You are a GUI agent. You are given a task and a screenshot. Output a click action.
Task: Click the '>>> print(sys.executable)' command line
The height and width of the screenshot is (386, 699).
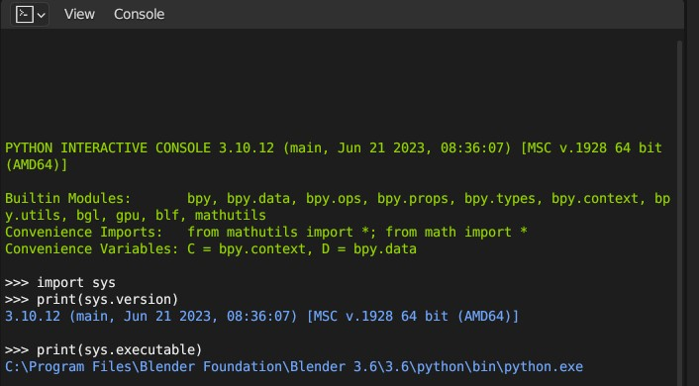coord(103,350)
